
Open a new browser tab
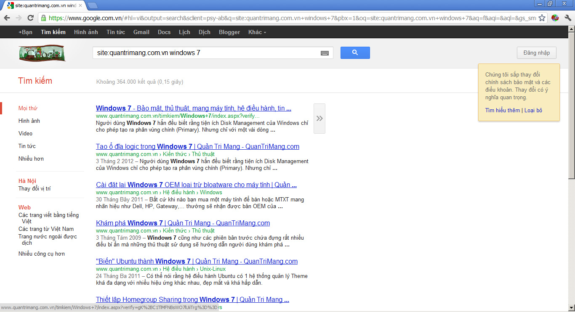click(93, 5)
